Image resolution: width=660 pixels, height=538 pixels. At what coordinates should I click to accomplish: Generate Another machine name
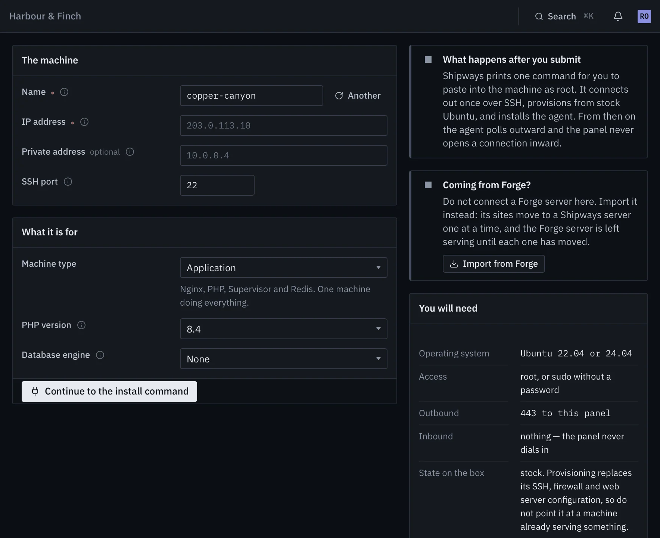click(358, 96)
